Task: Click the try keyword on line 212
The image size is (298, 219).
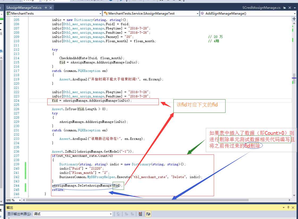Action: (55, 50)
